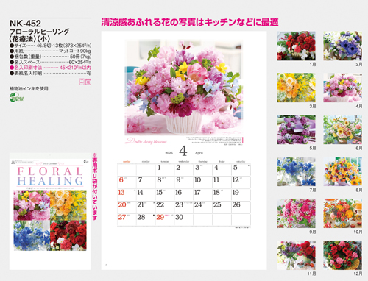
Task: Click red Sunday date 6
Action: [x=121, y=180]
